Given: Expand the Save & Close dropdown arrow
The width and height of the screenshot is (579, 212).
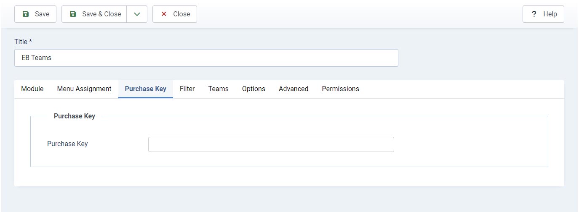Looking at the screenshot, I should coord(137,14).
